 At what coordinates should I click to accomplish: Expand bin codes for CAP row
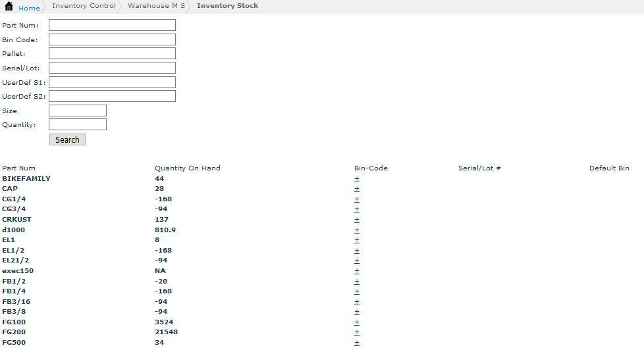(357, 189)
